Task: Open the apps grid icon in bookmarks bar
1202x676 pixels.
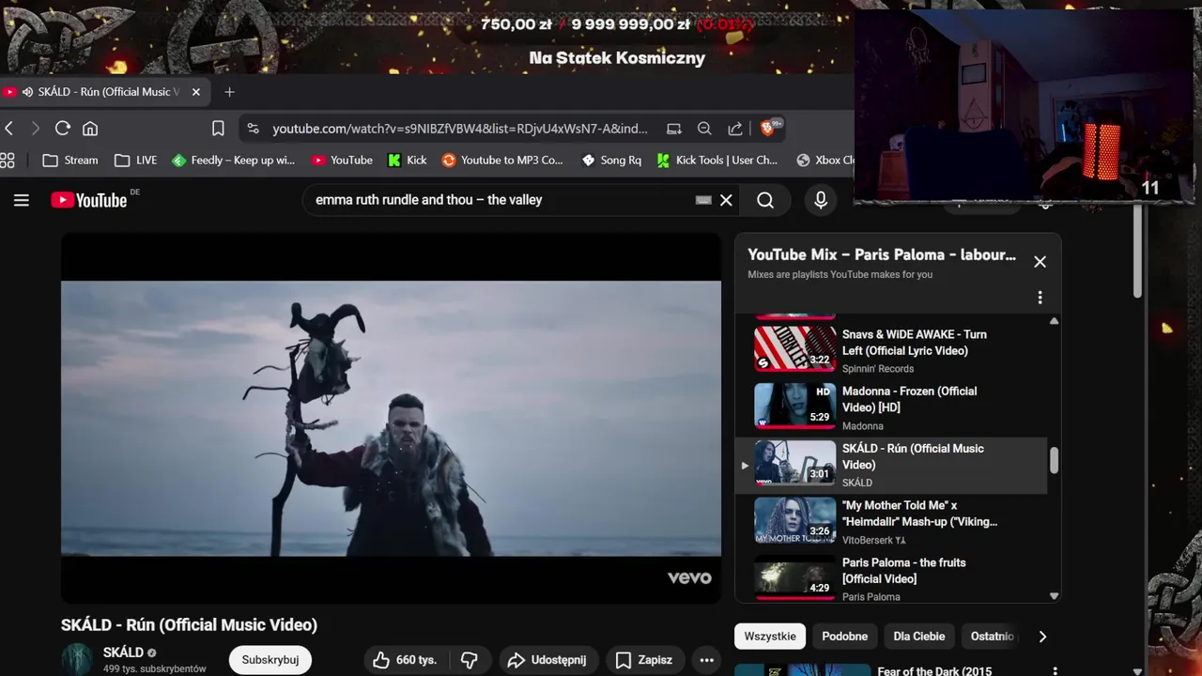Action: [x=8, y=161]
